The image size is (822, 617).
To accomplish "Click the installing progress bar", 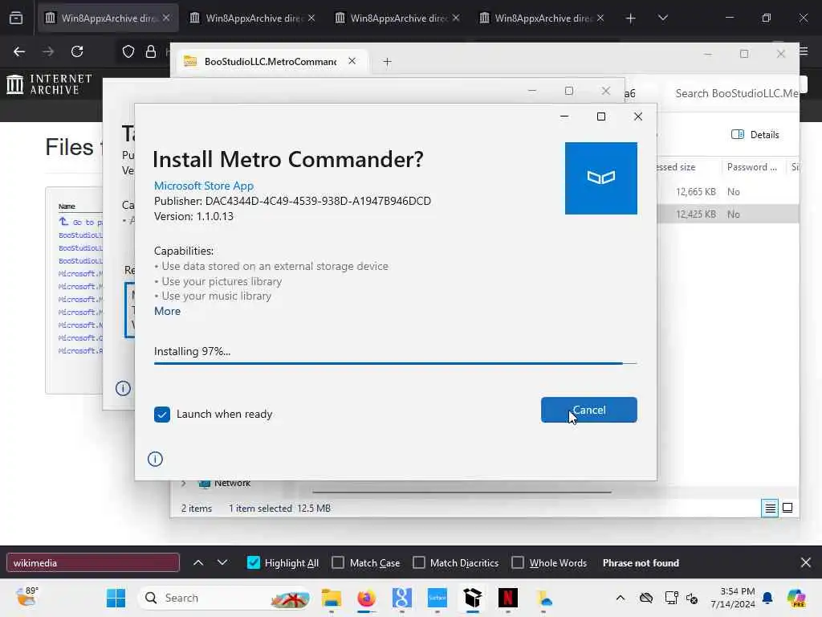I will click(395, 363).
